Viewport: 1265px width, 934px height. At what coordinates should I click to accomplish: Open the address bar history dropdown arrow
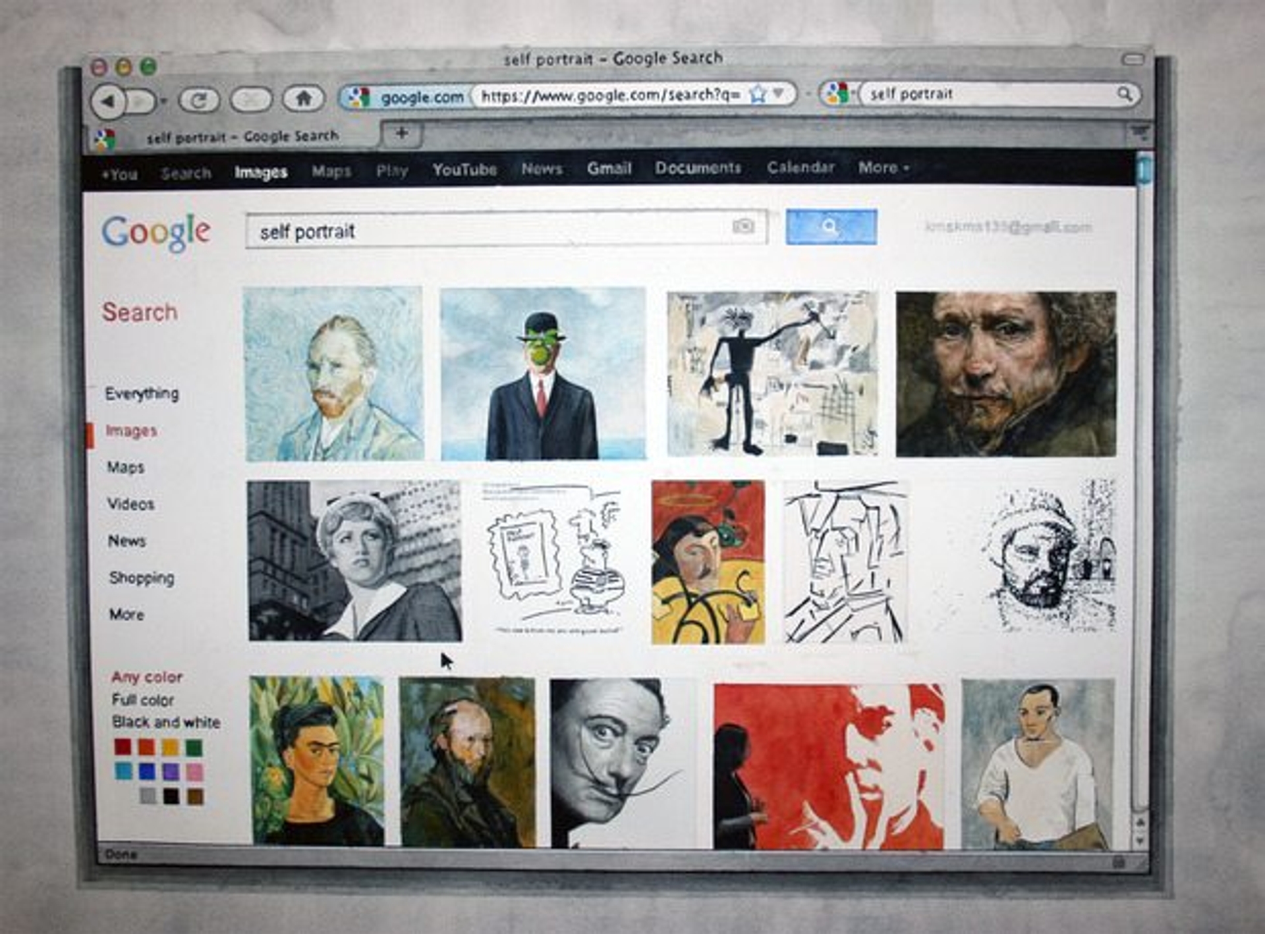point(779,93)
